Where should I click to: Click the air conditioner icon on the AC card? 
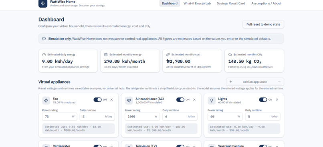point(129,101)
